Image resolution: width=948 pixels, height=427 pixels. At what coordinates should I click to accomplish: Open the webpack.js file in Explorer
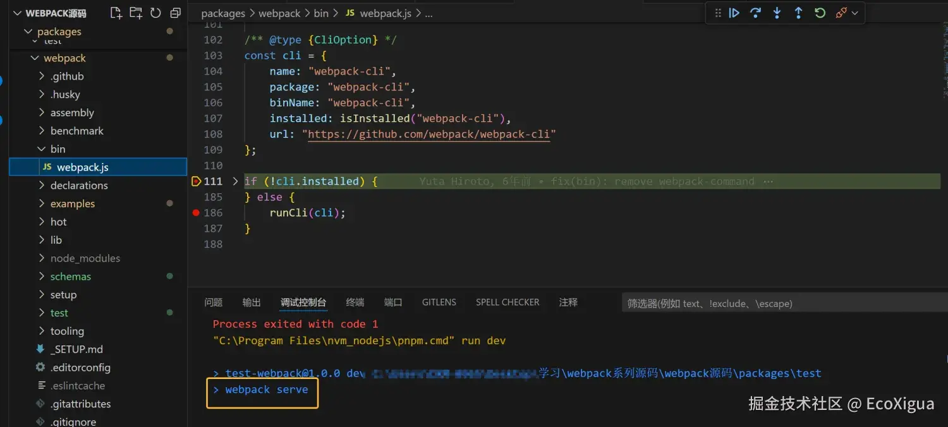coord(98,167)
